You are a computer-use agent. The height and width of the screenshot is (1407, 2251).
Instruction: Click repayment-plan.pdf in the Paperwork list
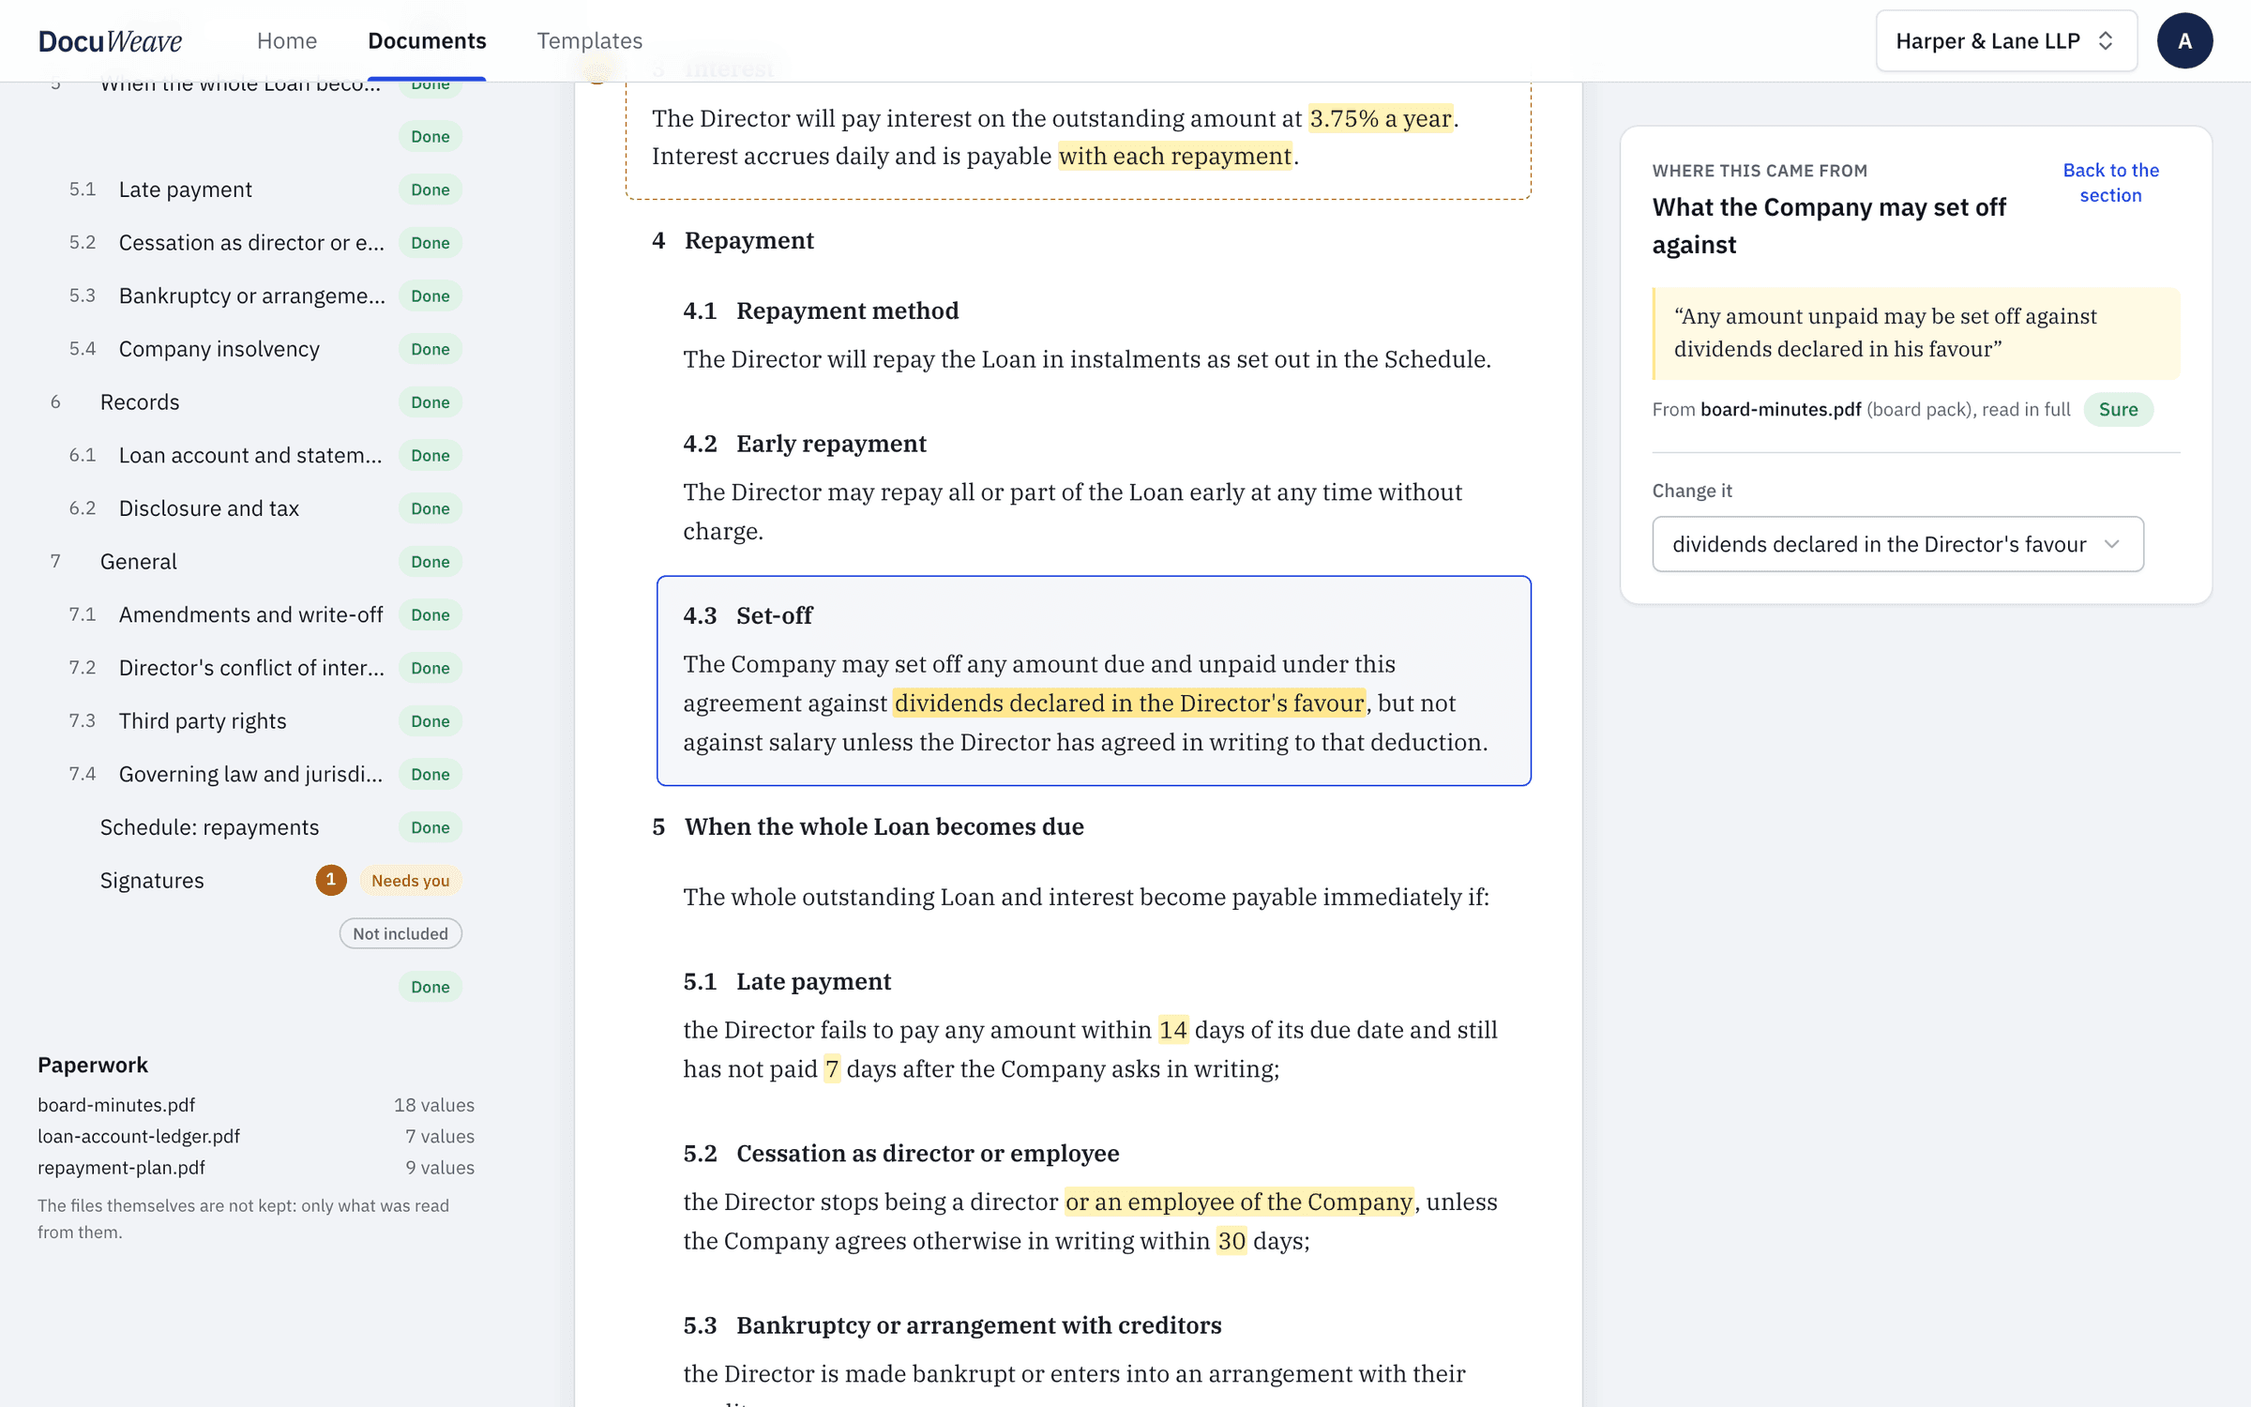point(121,1168)
